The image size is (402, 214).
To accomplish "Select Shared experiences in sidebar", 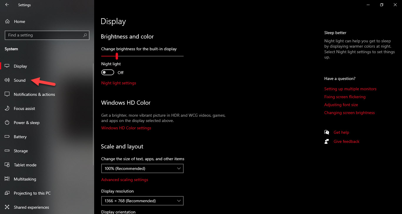I will coord(31,207).
